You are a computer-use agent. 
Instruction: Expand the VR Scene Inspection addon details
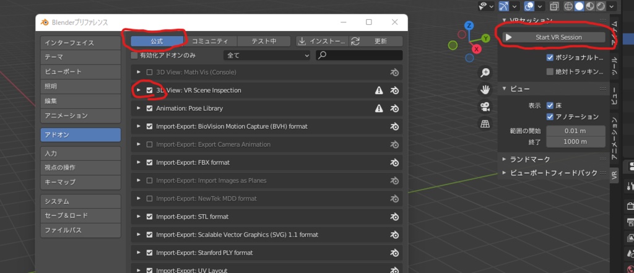[139, 90]
